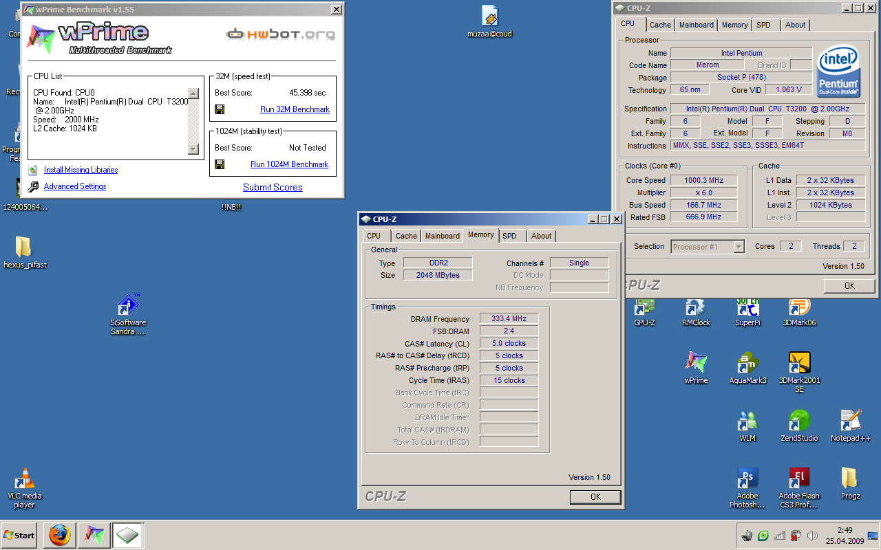Click the network signal icon in the tray

[x=780, y=536]
